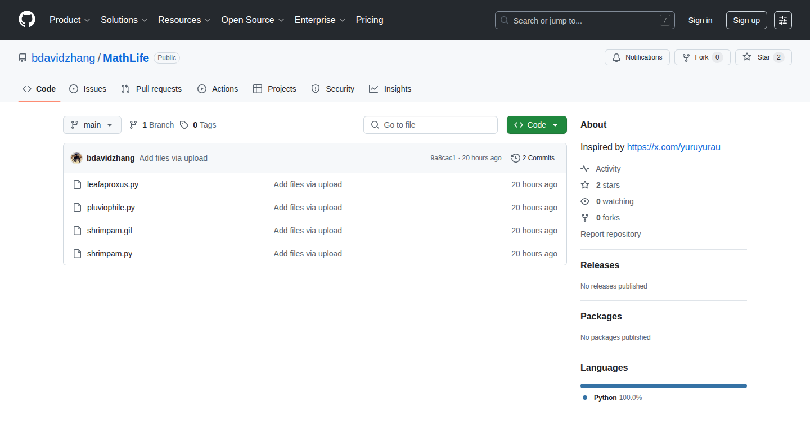Click Report repository link
The image size is (810, 428).
pyautogui.click(x=611, y=234)
